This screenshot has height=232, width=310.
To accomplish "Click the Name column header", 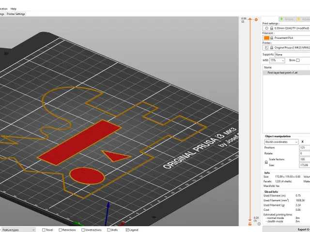I will coord(285,68).
